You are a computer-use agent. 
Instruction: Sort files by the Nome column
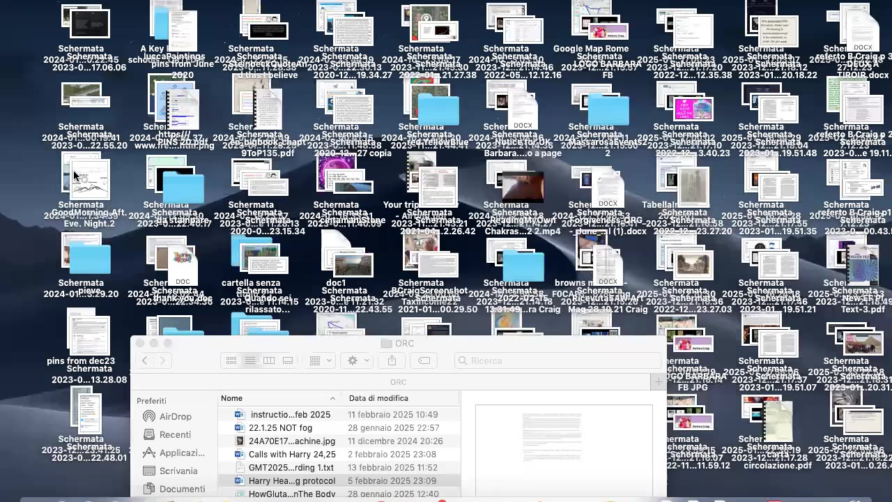(x=277, y=398)
